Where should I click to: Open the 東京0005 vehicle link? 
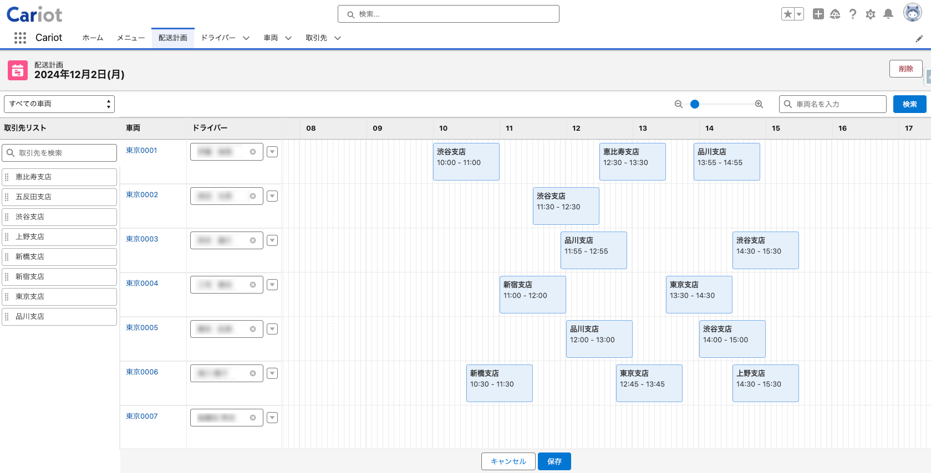(x=142, y=328)
